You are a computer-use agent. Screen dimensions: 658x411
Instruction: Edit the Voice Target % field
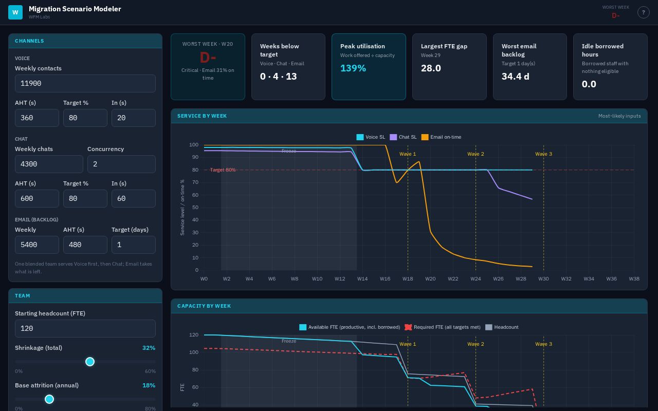[x=85, y=118]
